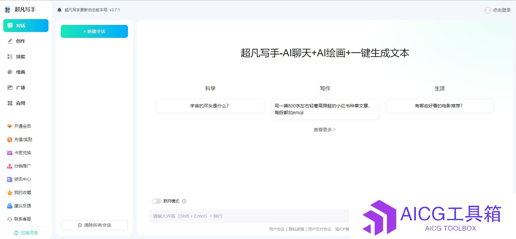This screenshot has height=239, width=516.
Task: Open the 绘画 drawing tab
Action: pyautogui.click(x=26, y=72)
